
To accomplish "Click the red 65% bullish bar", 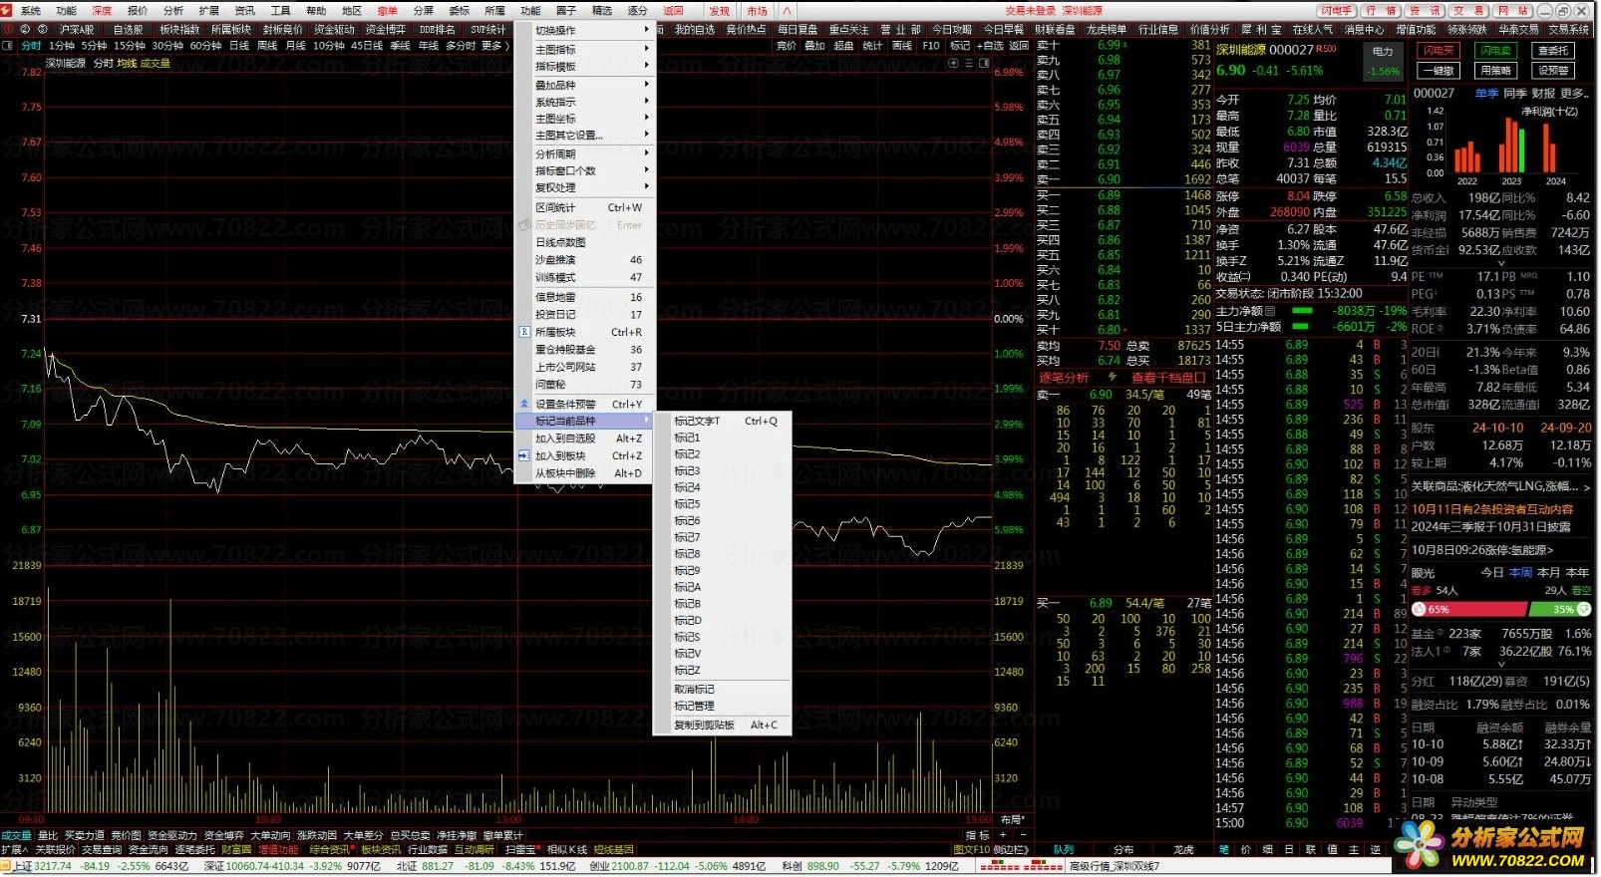I will click(x=1469, y=609).
